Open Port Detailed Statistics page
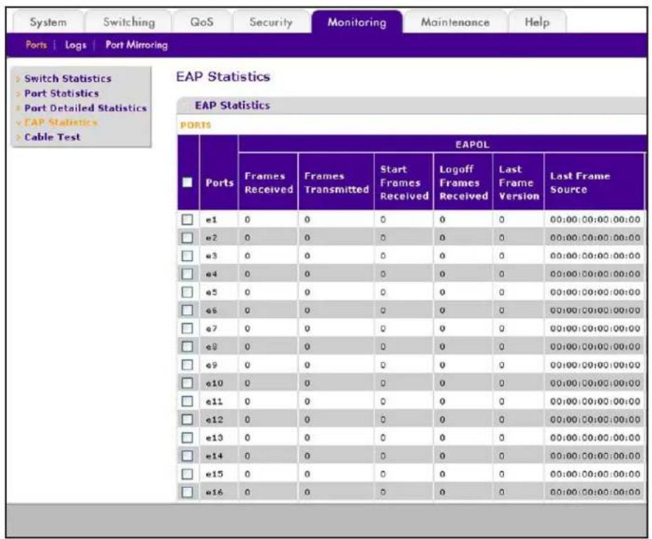The image size is (652, 539). 85,107
